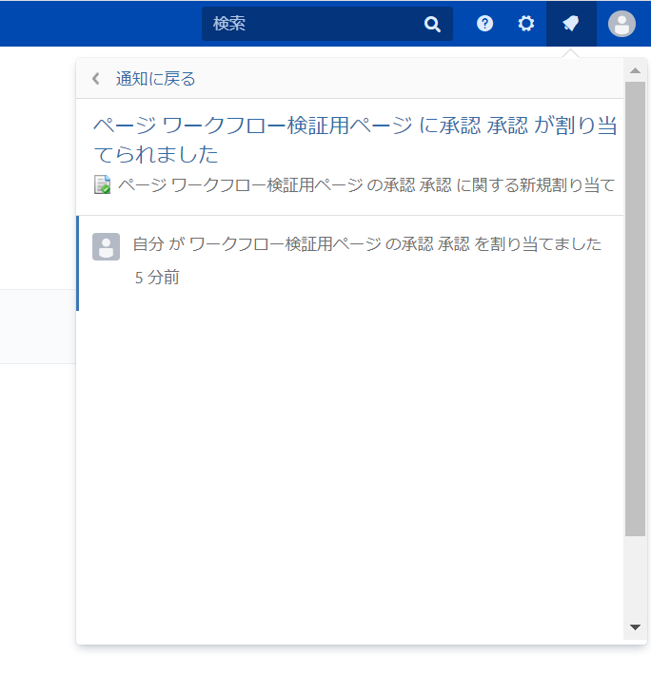Click the scrollbar up arrow in notification panel
This screenshot has height=695, width=651.
tap(635, 70)
